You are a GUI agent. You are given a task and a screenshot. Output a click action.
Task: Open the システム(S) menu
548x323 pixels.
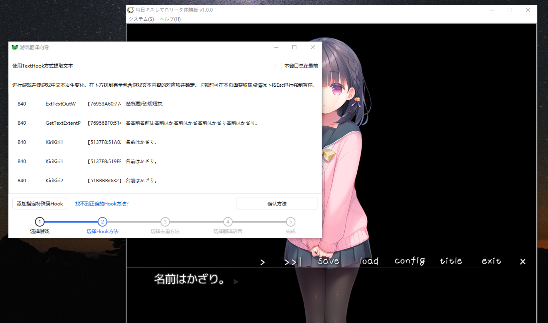[141, 19]
